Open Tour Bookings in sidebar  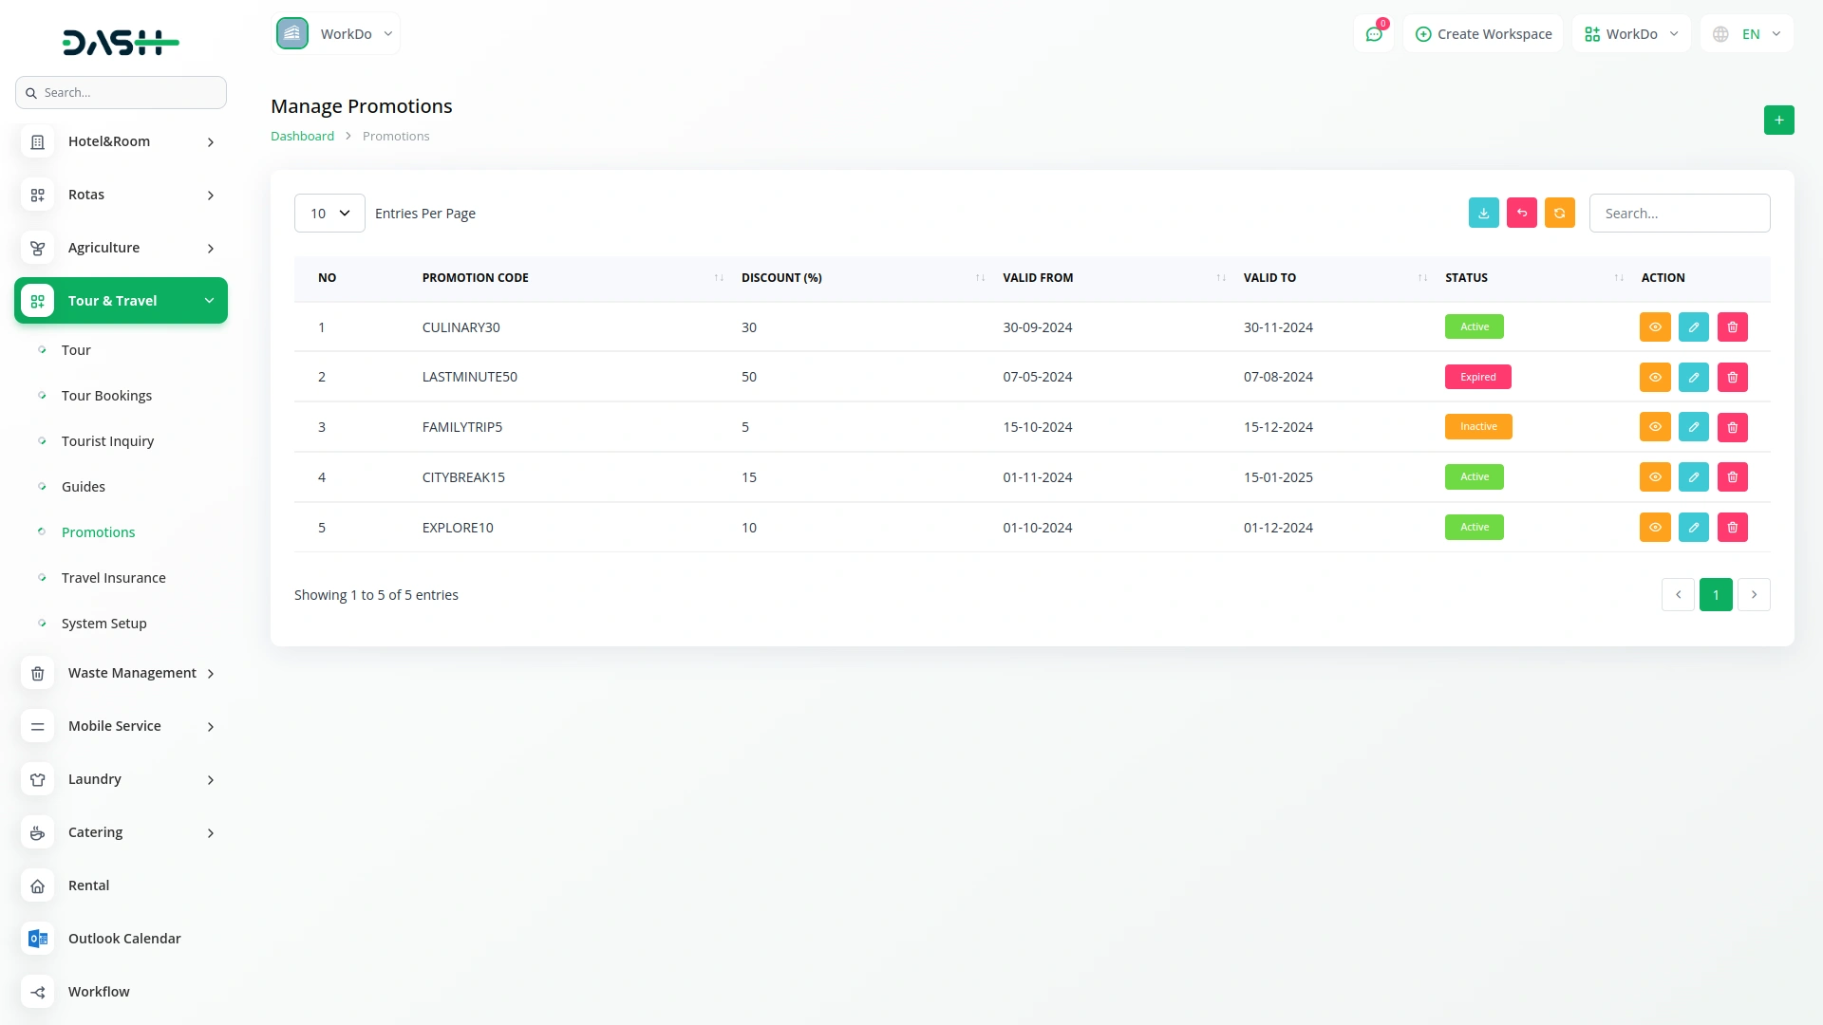point(106,396)
